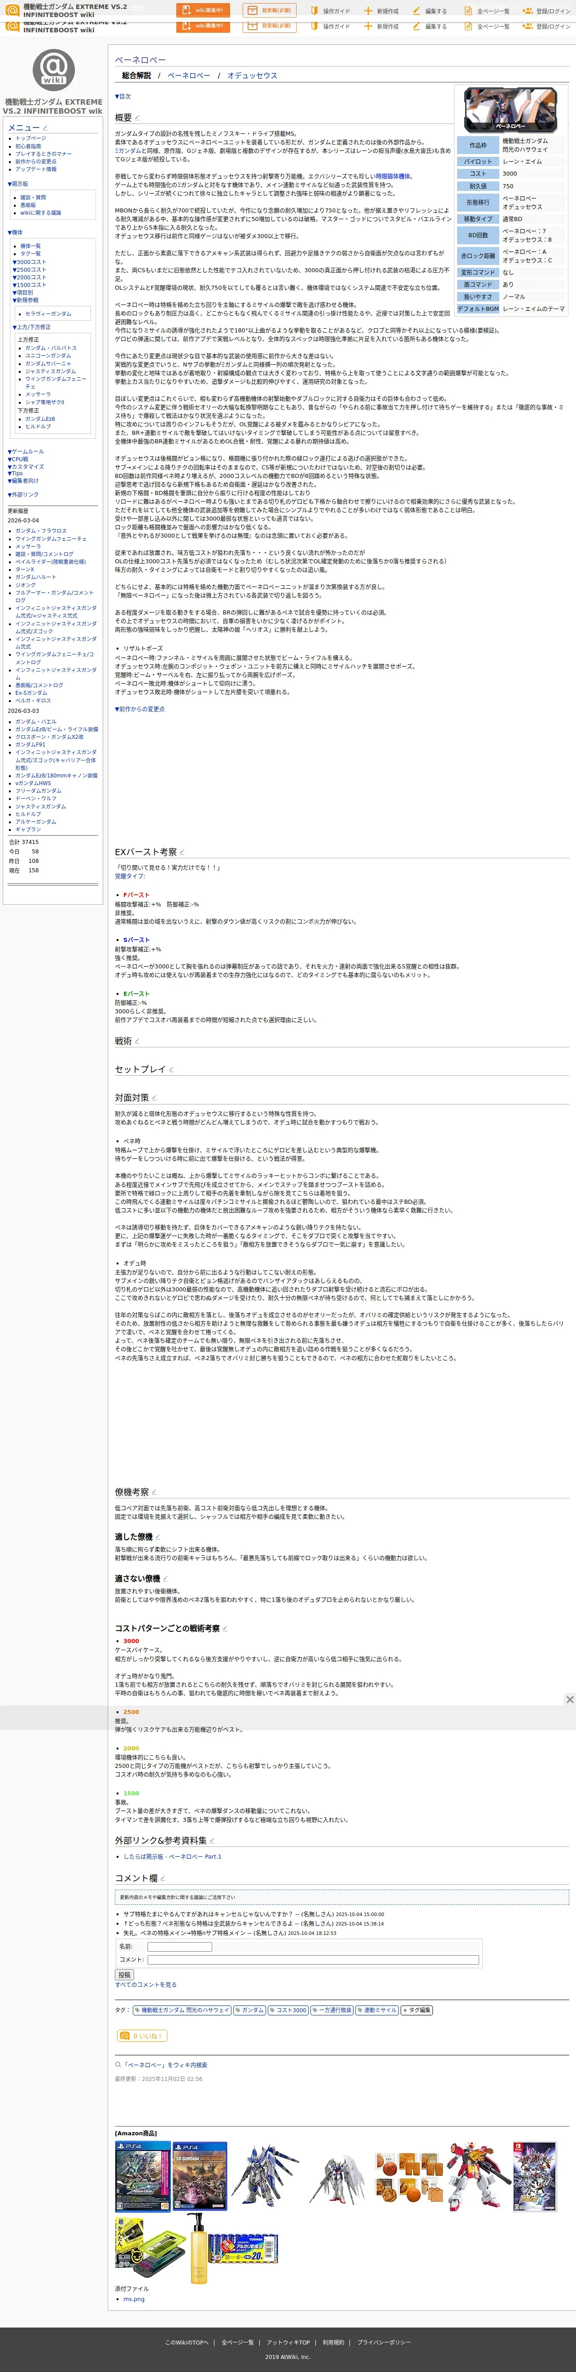This screenshot has width=576, height=2372.
Task: Open すべてのコメントを見る link
Action: coord(145,1985)
